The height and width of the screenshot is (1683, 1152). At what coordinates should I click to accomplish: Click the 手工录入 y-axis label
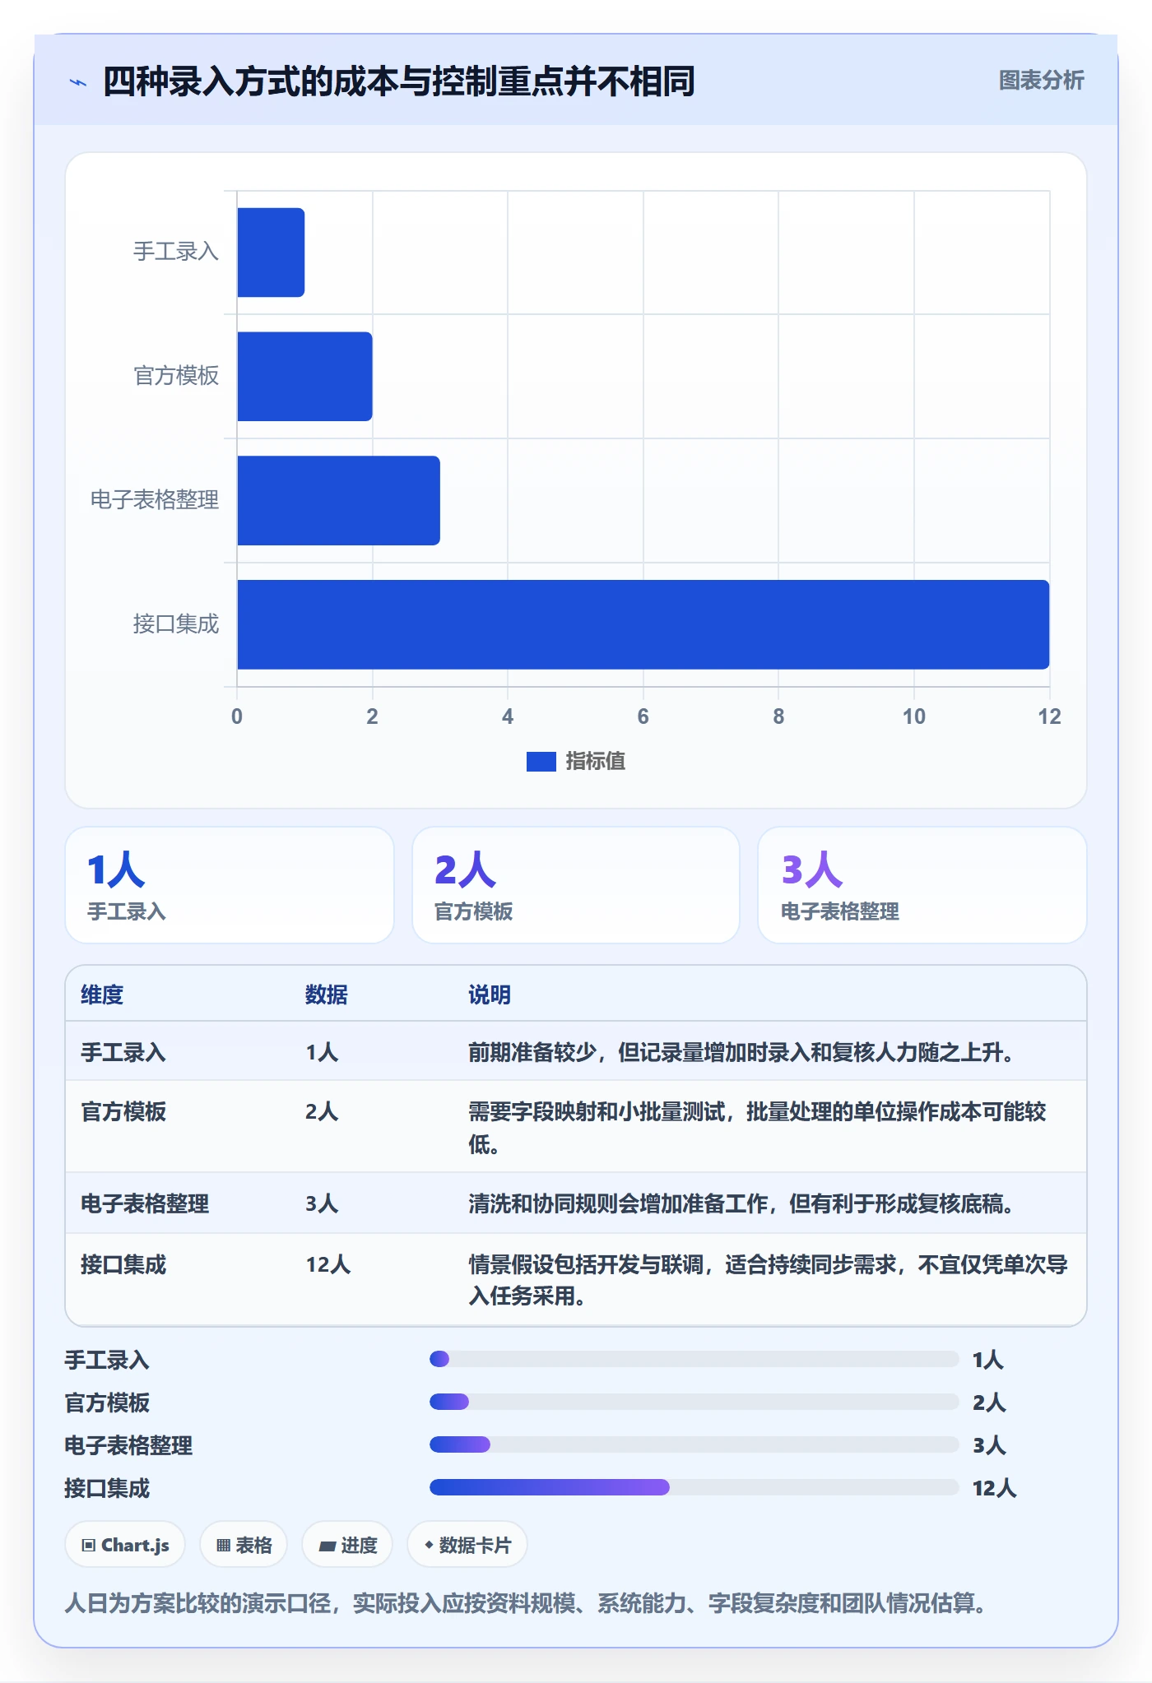point(176,252)
